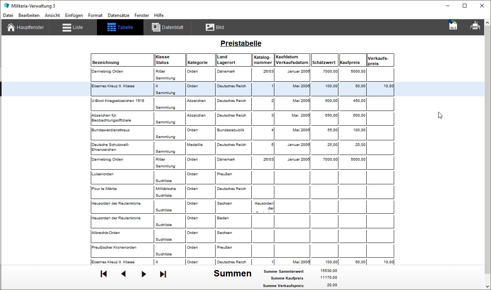Image resolution: width=491 pixels, height=290 pixels.
Task: Open the Hauptfenster home view
Action: click(x=26, y=27)
